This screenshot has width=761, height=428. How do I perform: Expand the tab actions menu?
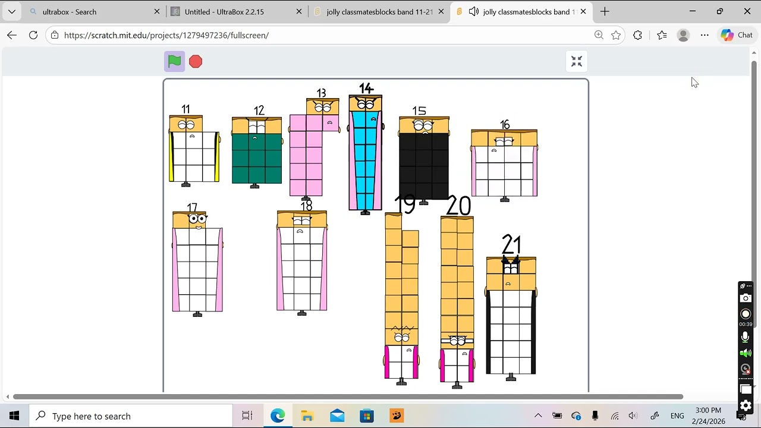[12, 11]
